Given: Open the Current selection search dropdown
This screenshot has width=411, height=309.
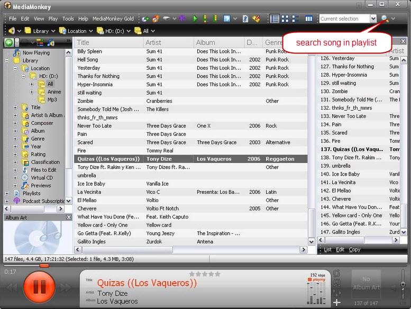Looking at the screenshot, I should click(x=373, y=19).
